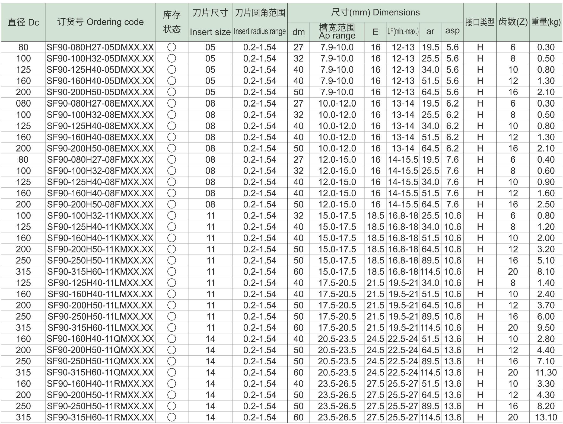Click ordering code SF90-315H60-11LMXX.XX
The height and width of the screenshot is (424, 563).
tap(100, 328)
